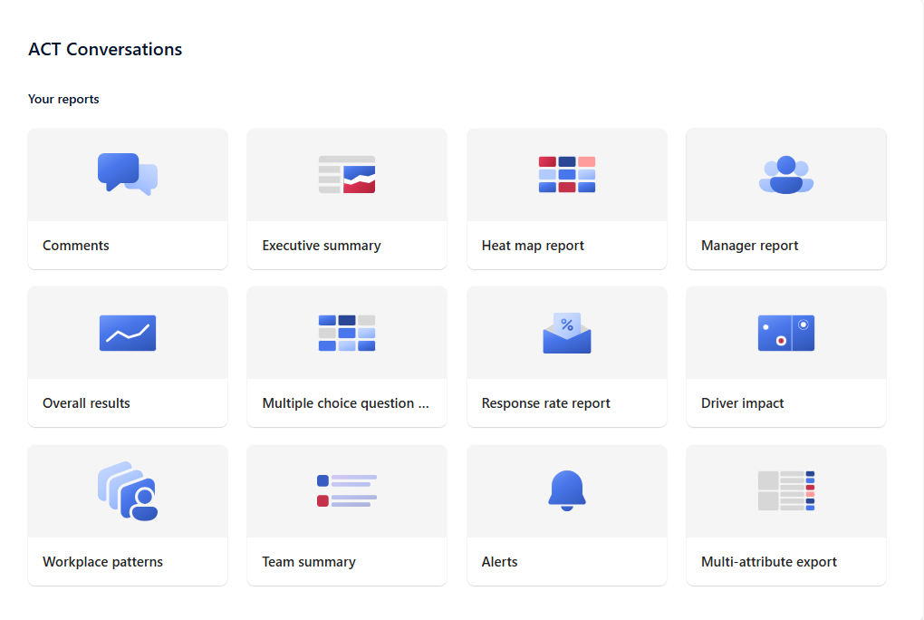Open the Overall results trend chart icon
924x620 pixels.
coord(127,333)
